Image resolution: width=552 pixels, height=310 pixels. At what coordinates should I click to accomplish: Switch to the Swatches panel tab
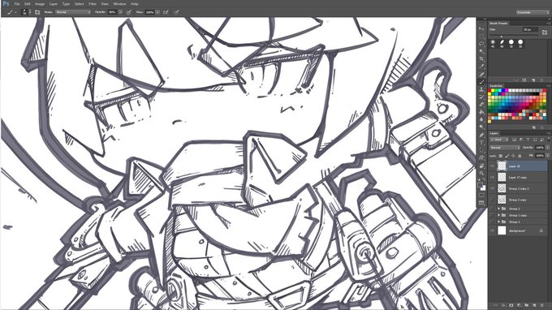point(496,86)
